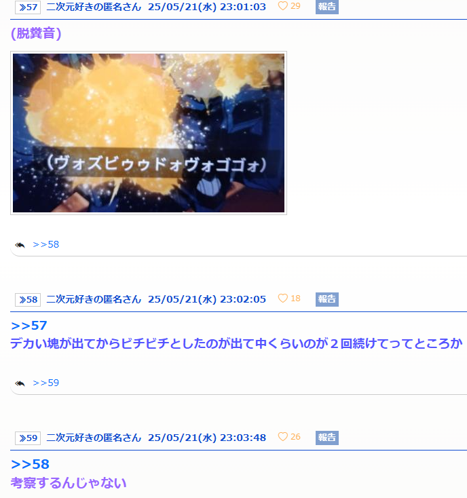This screenshot has width=467, height=498.
Task: Click the reply arrow icon under post 58
Action: 20,383
